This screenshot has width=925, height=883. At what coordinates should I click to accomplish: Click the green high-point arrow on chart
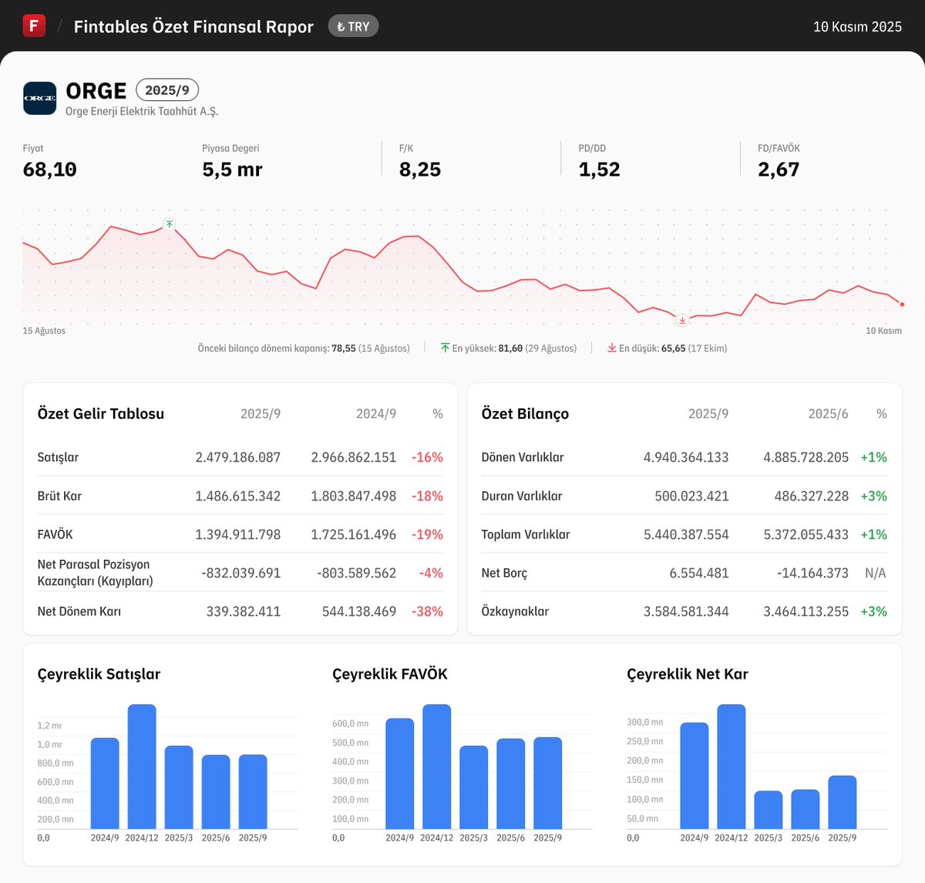point(168,224)
